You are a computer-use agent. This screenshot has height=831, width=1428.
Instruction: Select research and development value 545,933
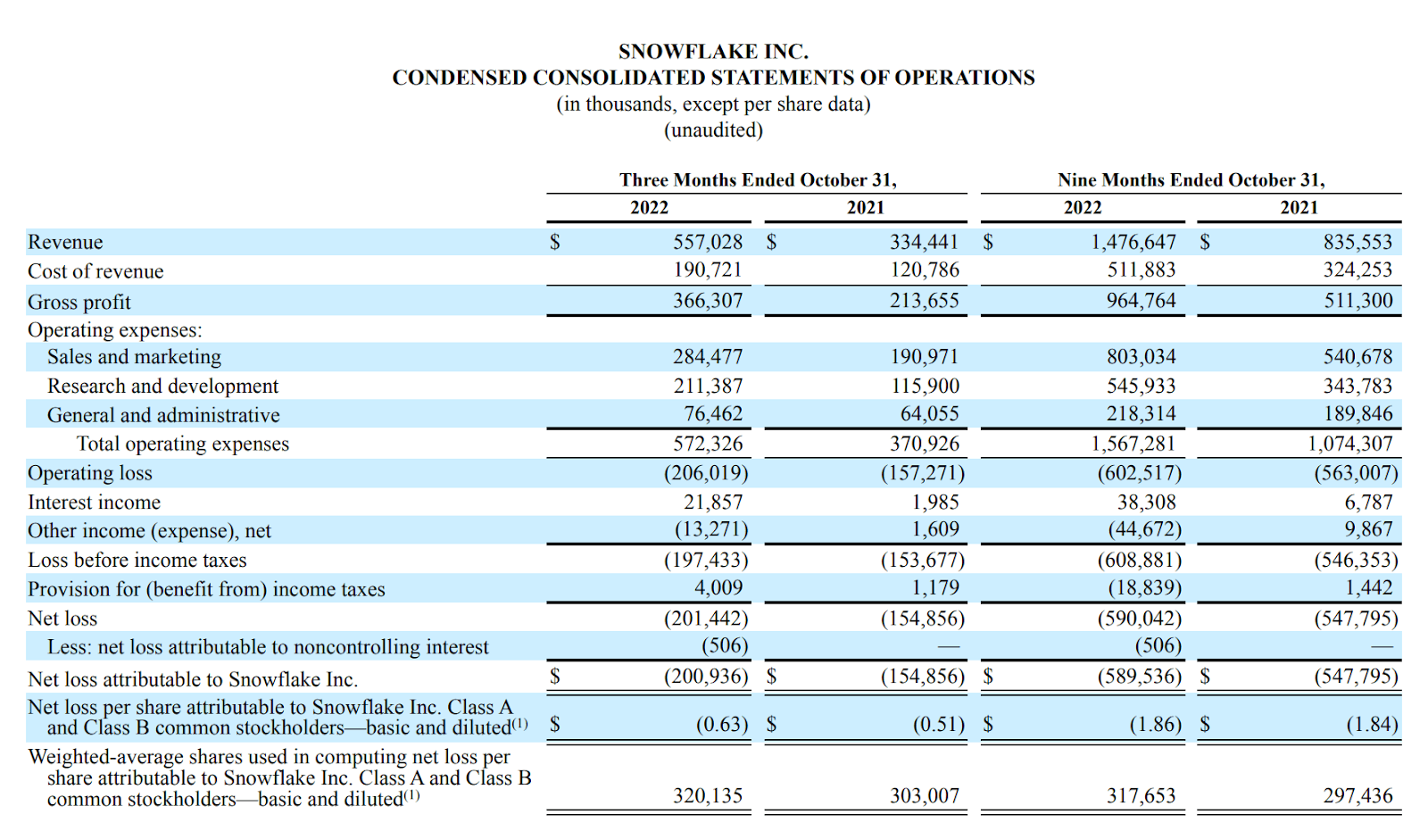1142,386
